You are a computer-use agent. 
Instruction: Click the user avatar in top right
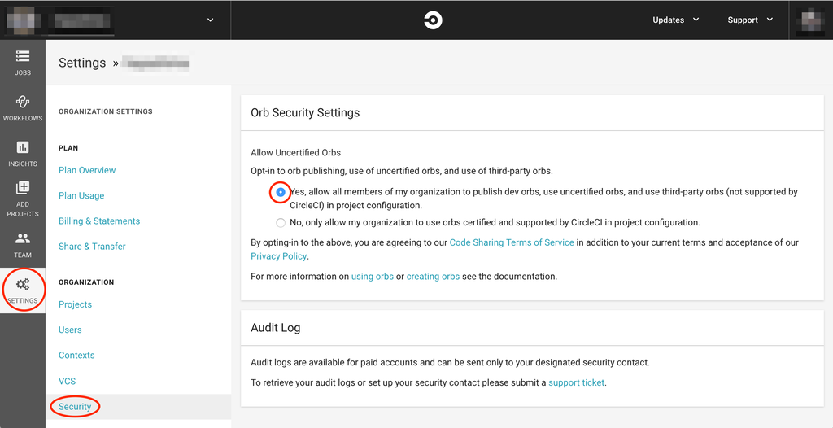coord(811,20)
